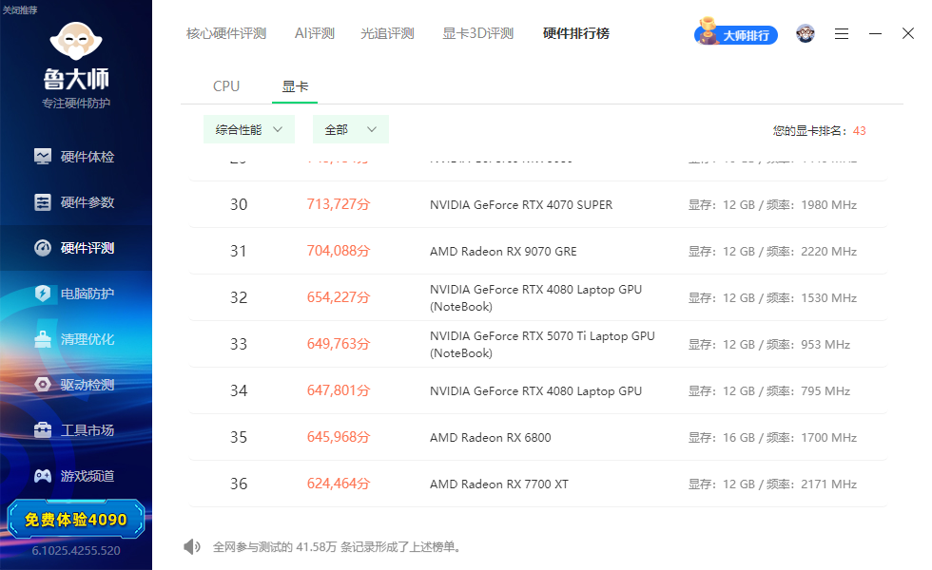The image size is (932, 570).
Task: Open 硬件参数 sidebar item
Action: 75,202
